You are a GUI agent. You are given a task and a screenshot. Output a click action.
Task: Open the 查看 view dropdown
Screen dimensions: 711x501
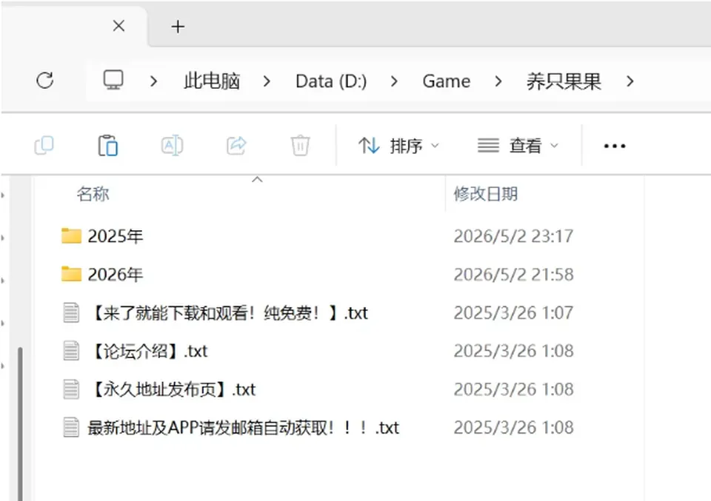coord(518,146)
